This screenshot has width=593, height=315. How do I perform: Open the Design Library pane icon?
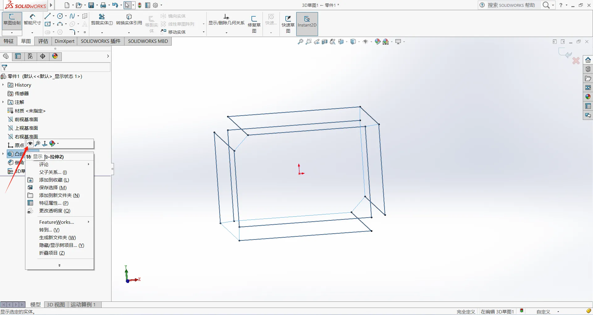click(588, 69)
